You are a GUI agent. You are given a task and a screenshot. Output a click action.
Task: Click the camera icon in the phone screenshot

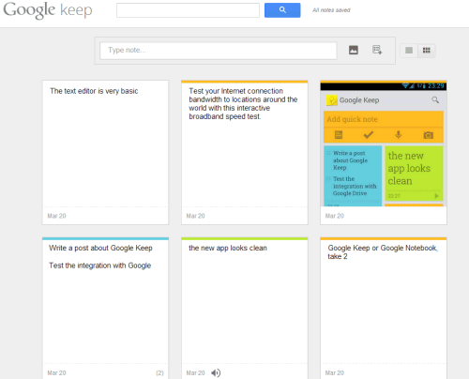429,135
